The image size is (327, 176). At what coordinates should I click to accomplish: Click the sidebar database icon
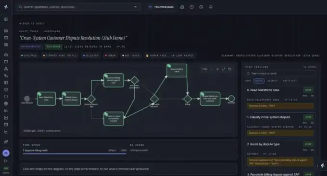6,124
